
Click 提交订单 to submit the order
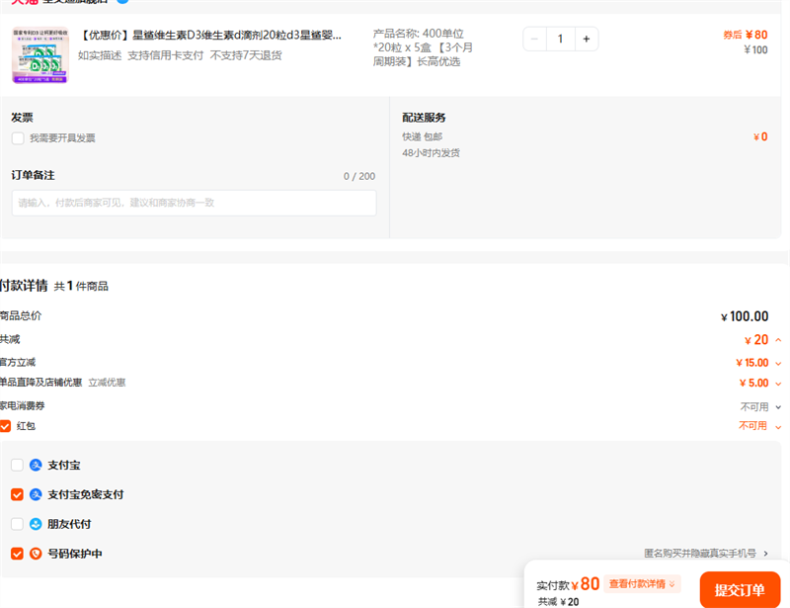[x=740, y=590]
